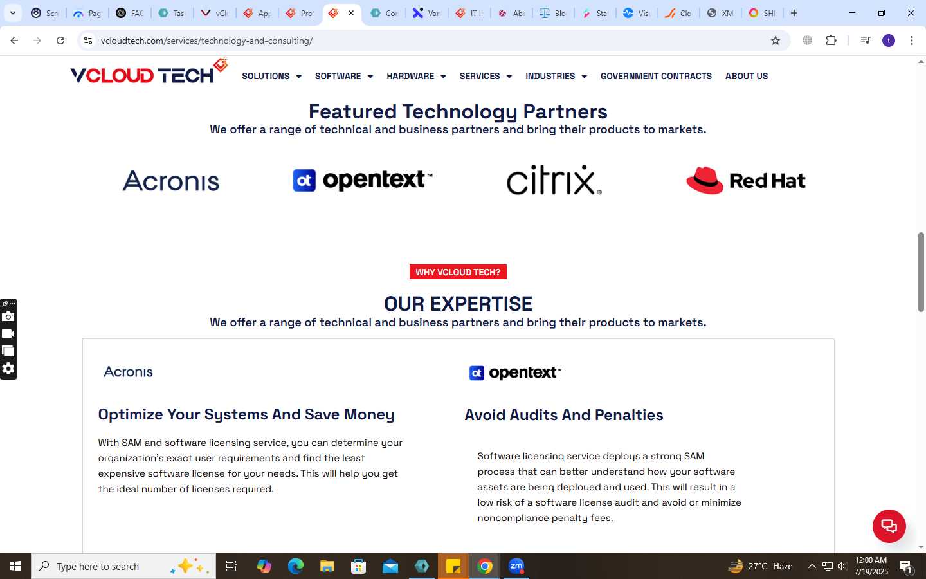This screenshot has height=579, width=926.
Task: Switch to the 'Tas' tab
Action: tap(172, 13)
